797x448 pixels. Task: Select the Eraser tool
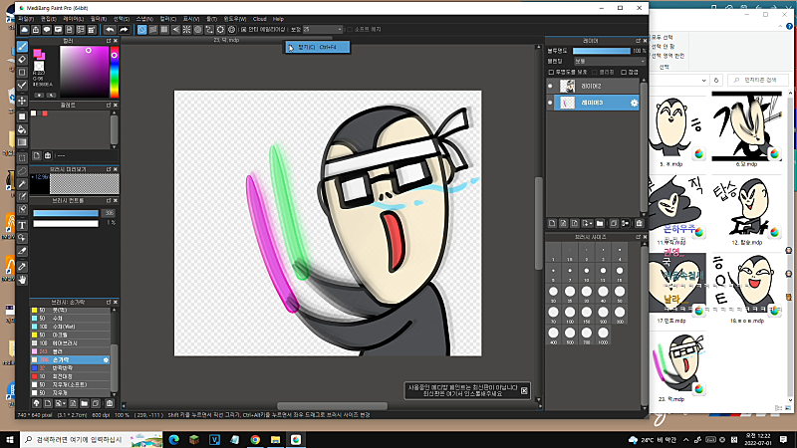(x=23, y=59)
